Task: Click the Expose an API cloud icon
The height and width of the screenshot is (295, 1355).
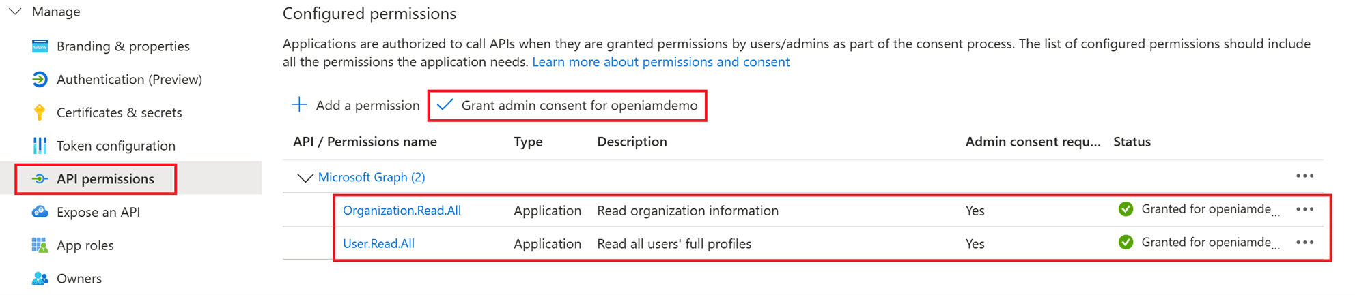Action: 40,212
